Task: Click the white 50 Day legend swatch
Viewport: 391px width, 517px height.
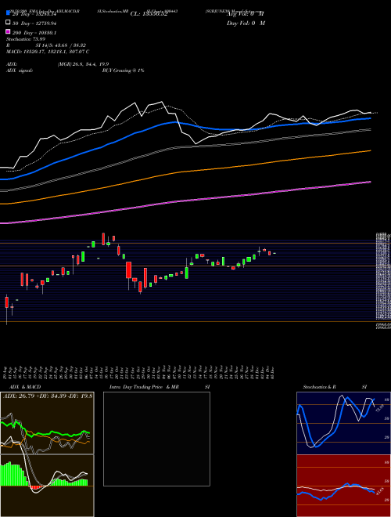Action: [x=8, y=23]
